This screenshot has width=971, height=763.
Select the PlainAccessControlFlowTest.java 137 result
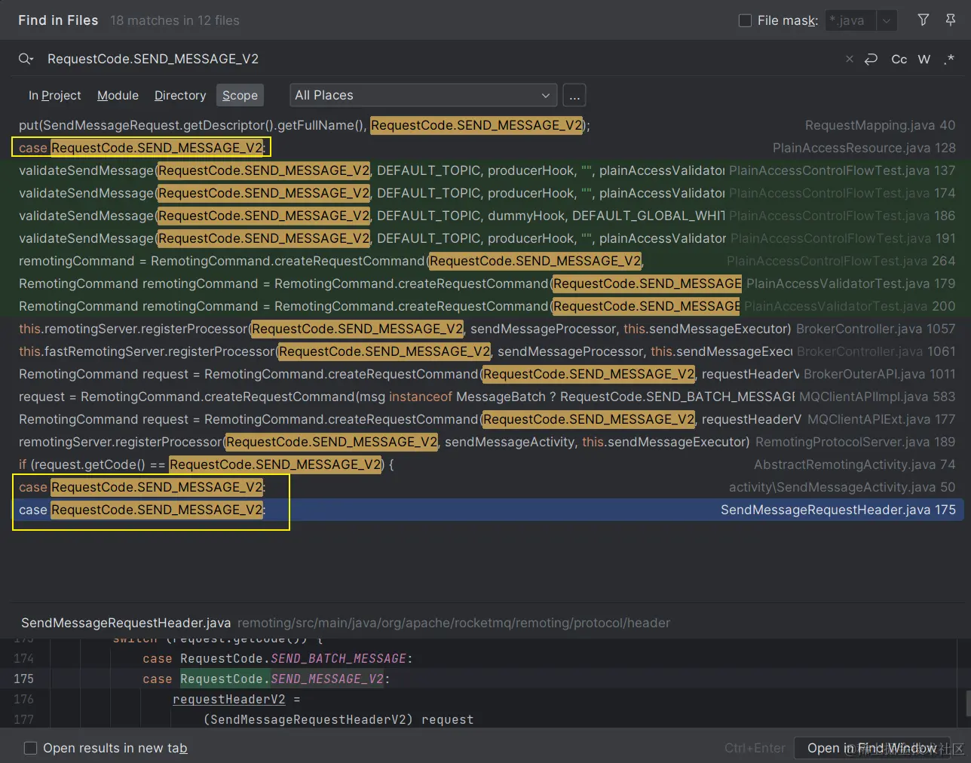click(487, 170)
